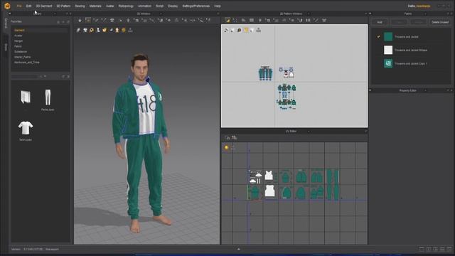This screenshot has height=256, width=455.
Task: Click the diagonal line tool icon in the 2D Pattern toolbar
Action: click(x=316, y=21)
